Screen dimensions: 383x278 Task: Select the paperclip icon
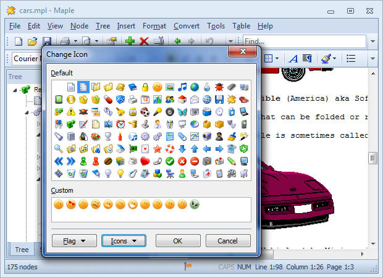pos(182,137)
